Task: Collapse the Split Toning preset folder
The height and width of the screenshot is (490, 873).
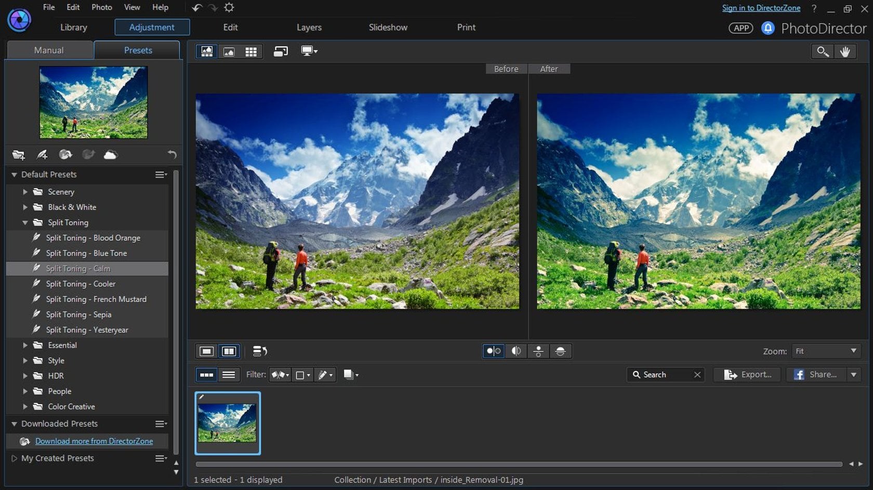Action: point(26,222)
